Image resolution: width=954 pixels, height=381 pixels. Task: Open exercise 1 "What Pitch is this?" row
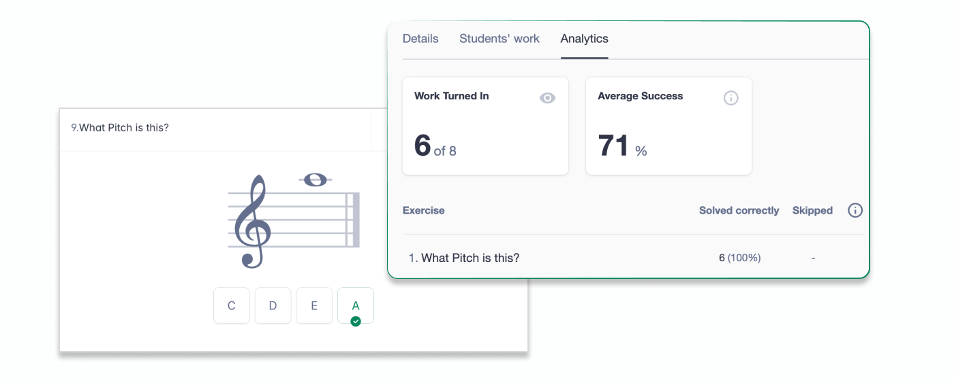coord(470,258)
